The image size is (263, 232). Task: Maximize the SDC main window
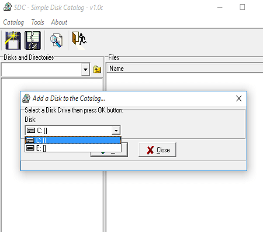[242, 8]
